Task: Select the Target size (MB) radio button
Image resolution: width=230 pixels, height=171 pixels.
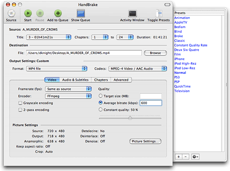Action: 101,96
